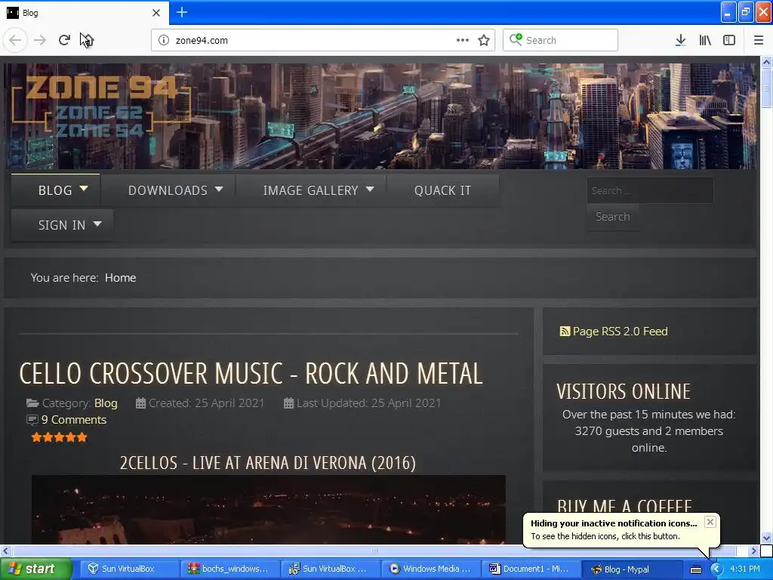Bookmark this page with the star
Screen dimensions: 773x580
484,40
